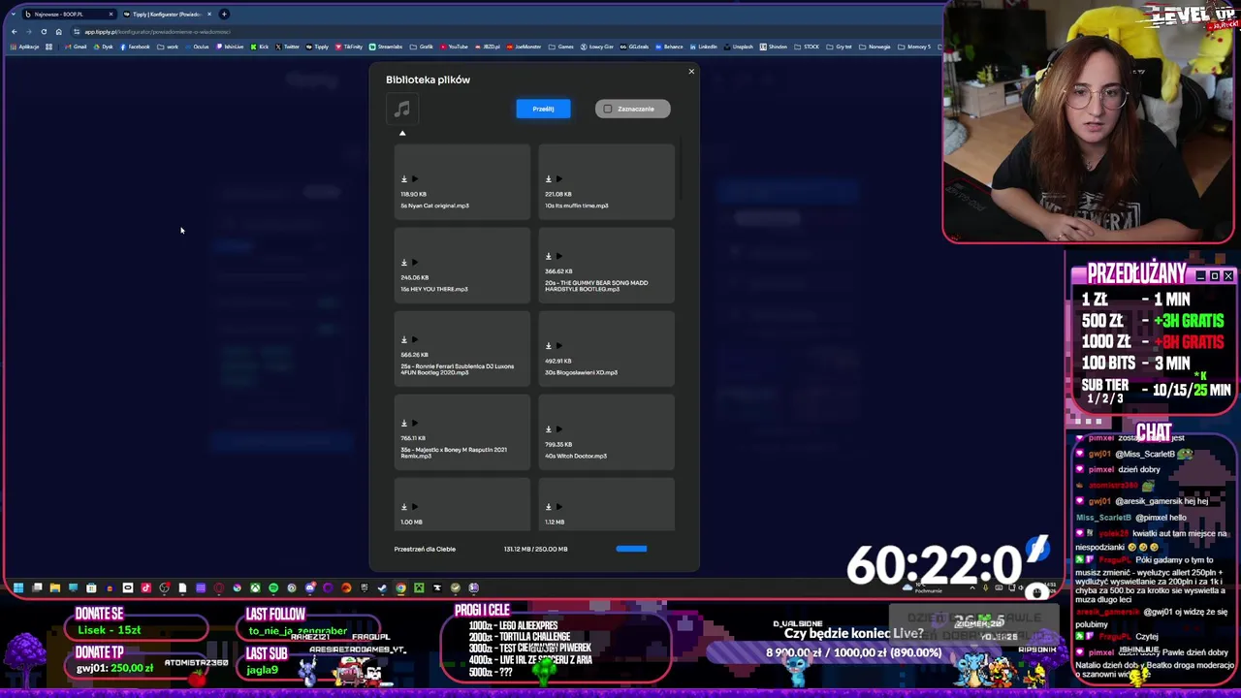Play the Gummy Bear Song bootleg preview

click(x=558, y=257)
